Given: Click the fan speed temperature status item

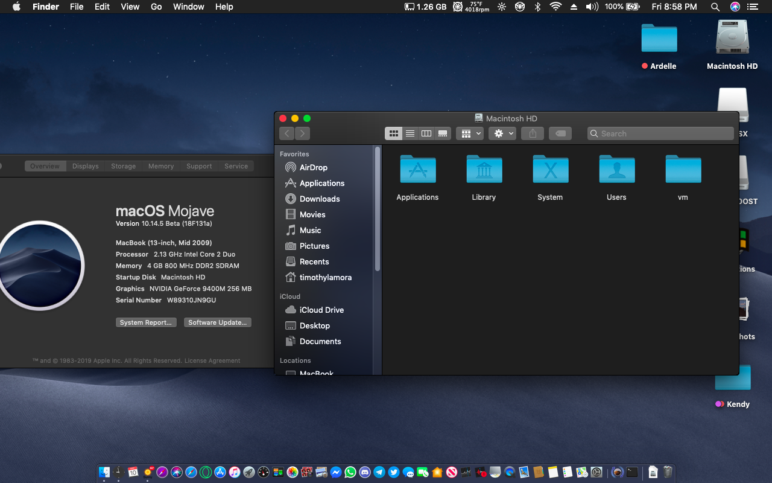Looking at the screenshot, I should pos(471,7).
